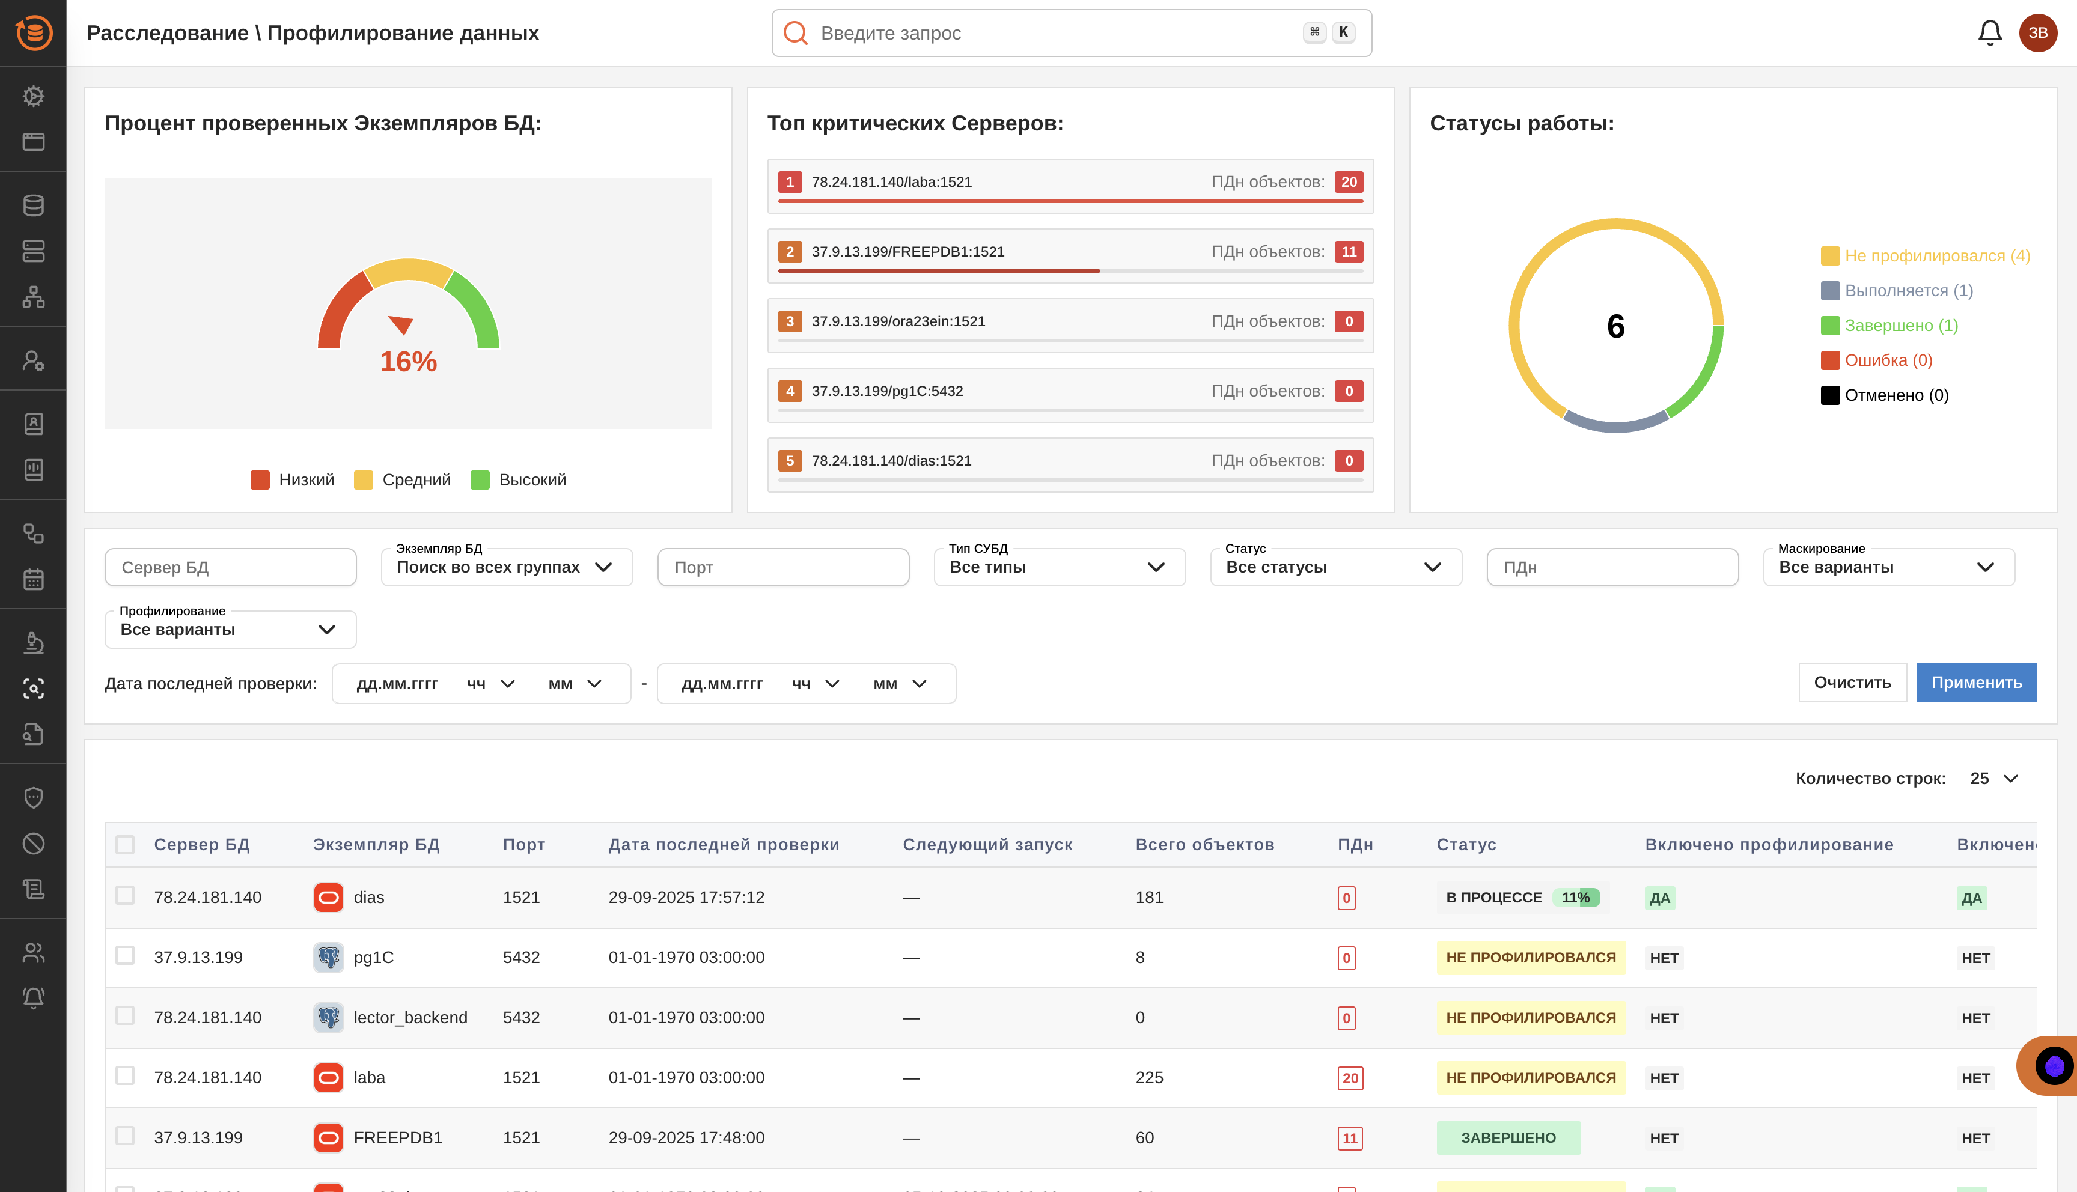
Task: Open the database icon in sidebar
Action: (34, 205)
